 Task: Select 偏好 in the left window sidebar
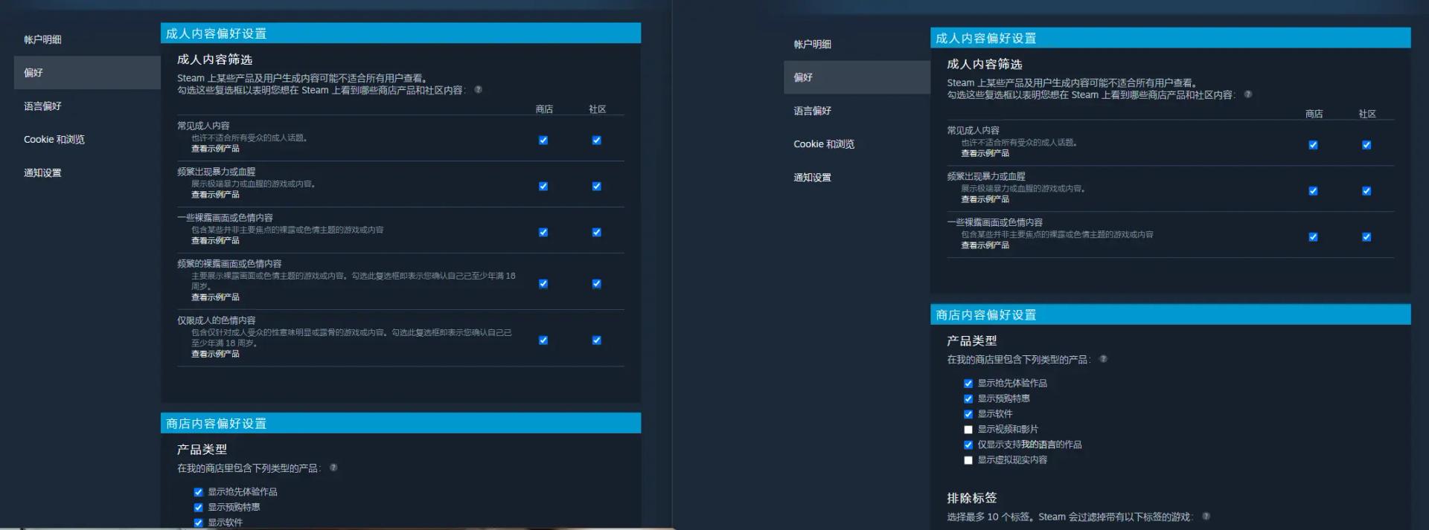33,73
